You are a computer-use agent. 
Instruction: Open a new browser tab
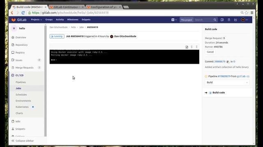(126, 7)
